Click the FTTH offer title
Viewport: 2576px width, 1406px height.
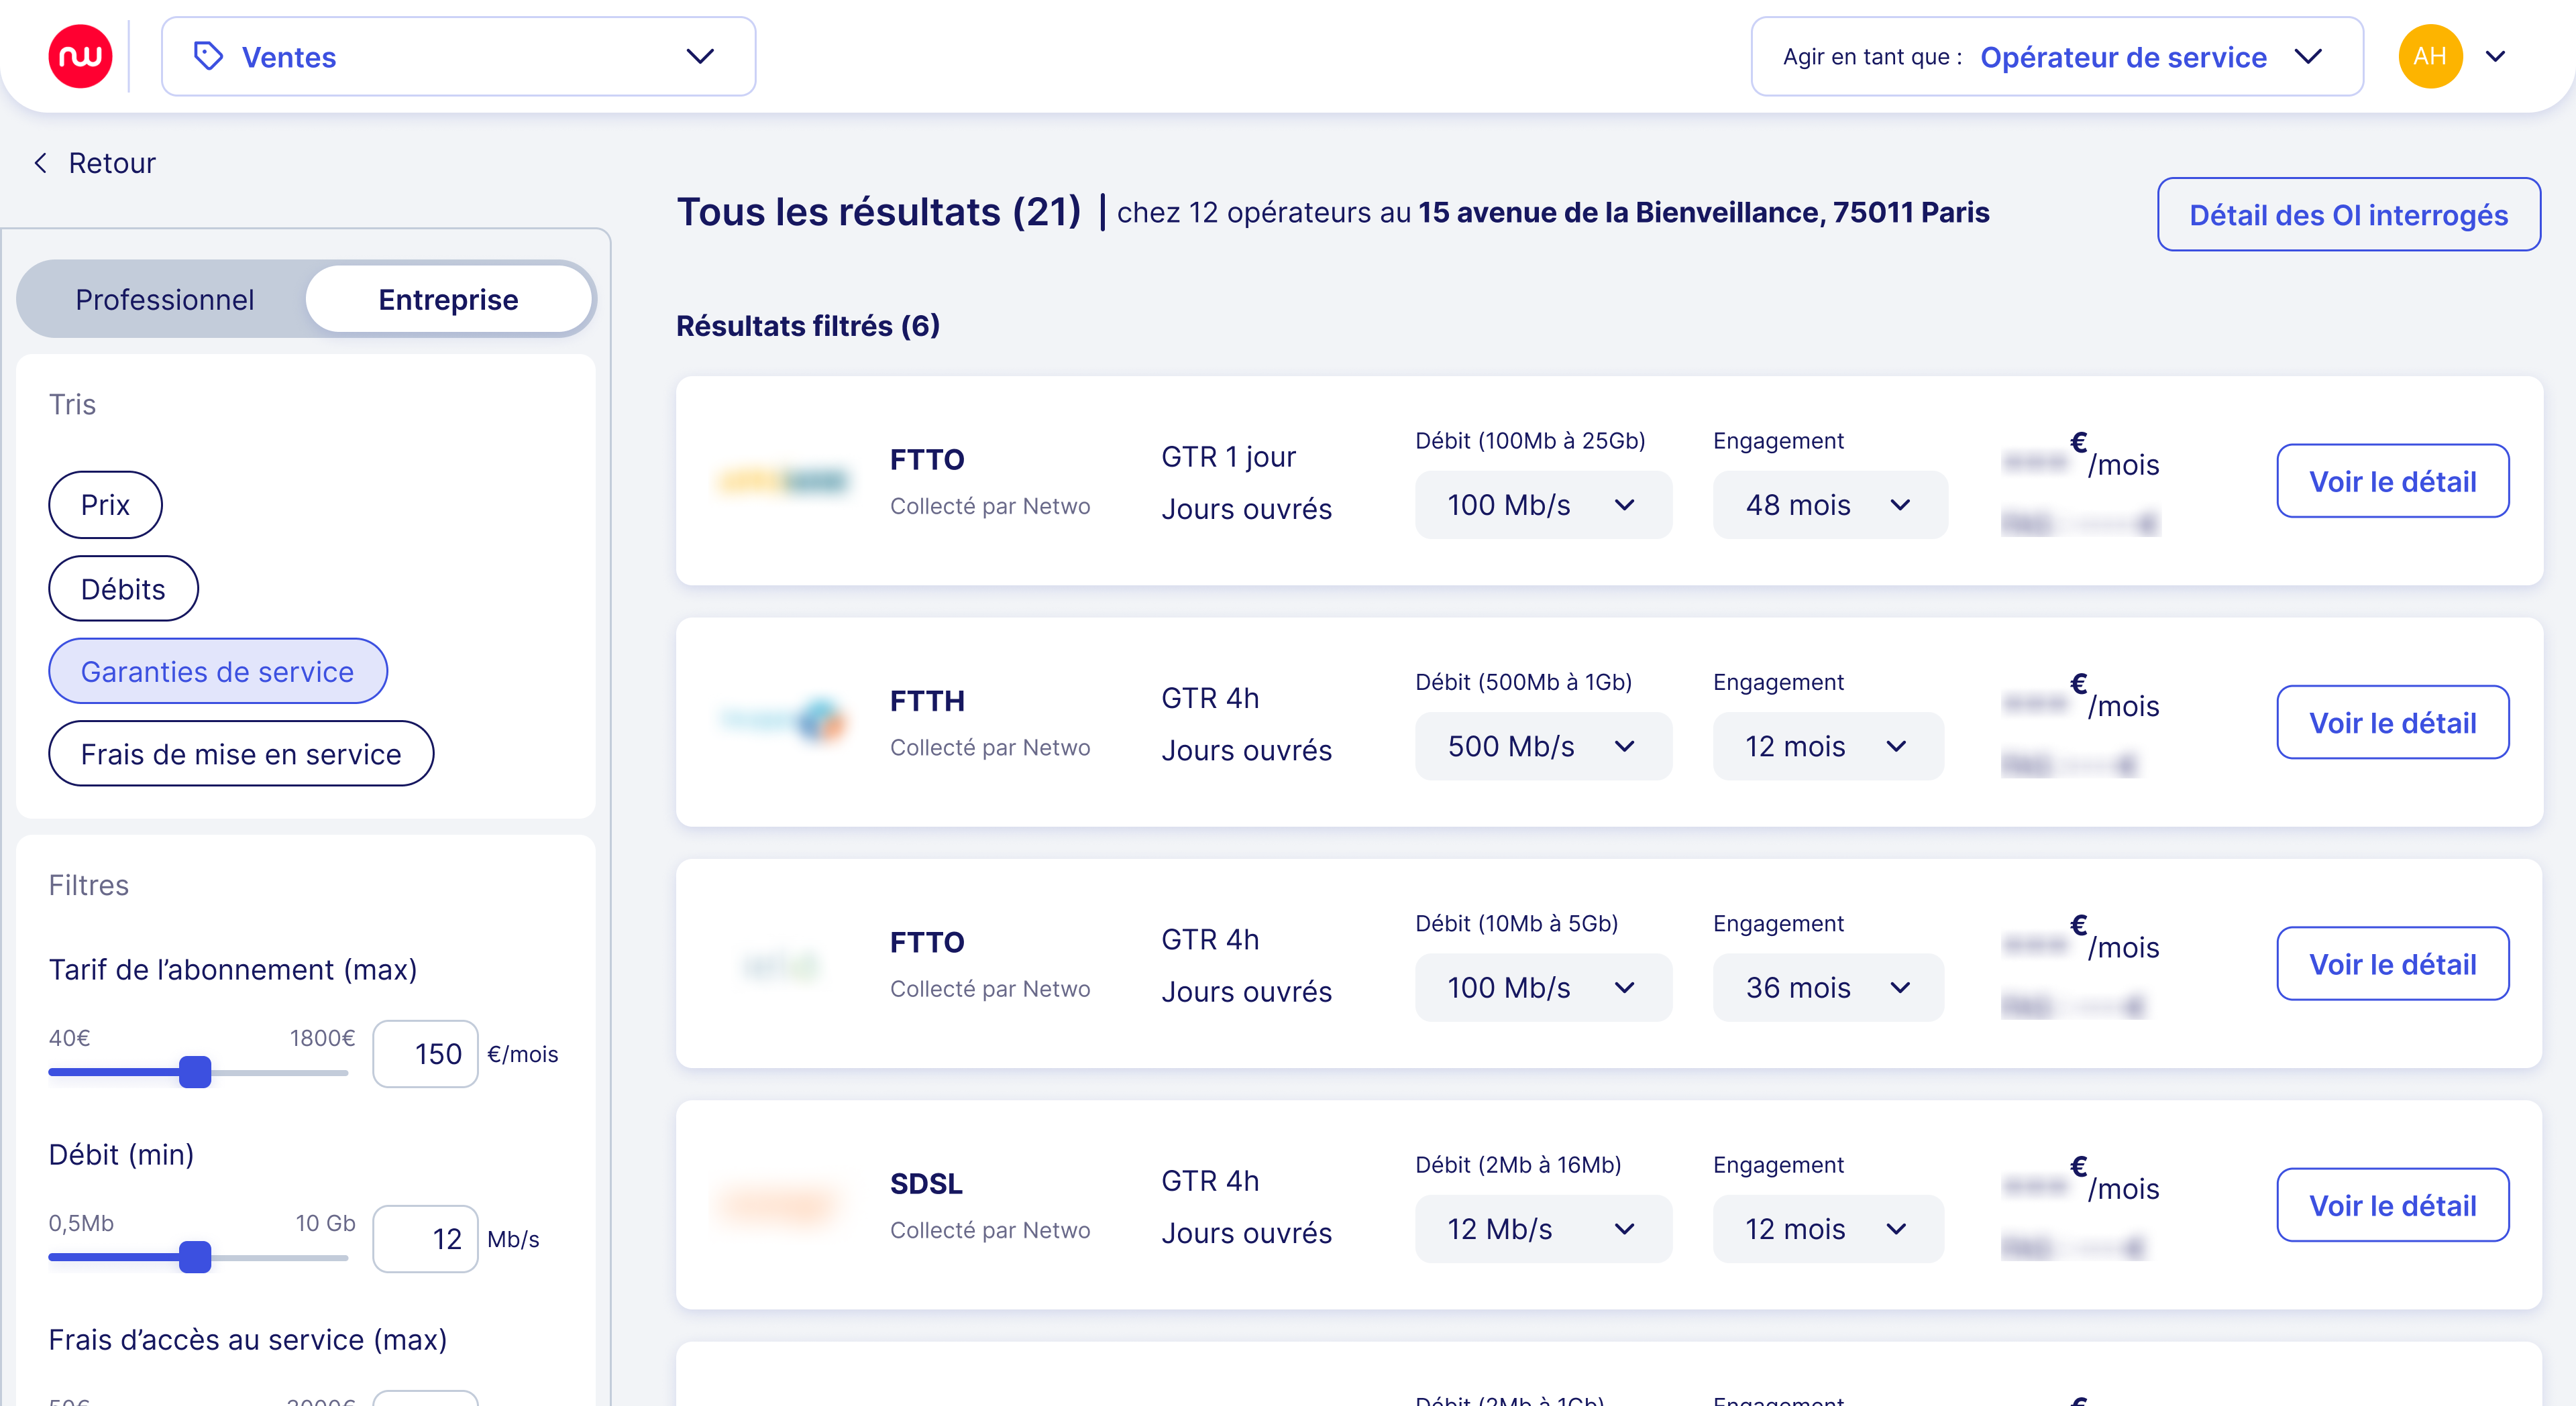pyautogui.click(x=927, y=701)
